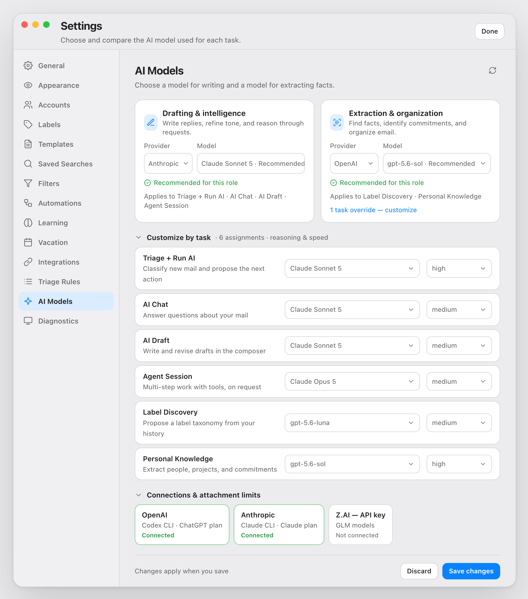This screenshot has height=599, width=528.
Task: Switch to the Accounts settings tab
Action: click(66, 105)
